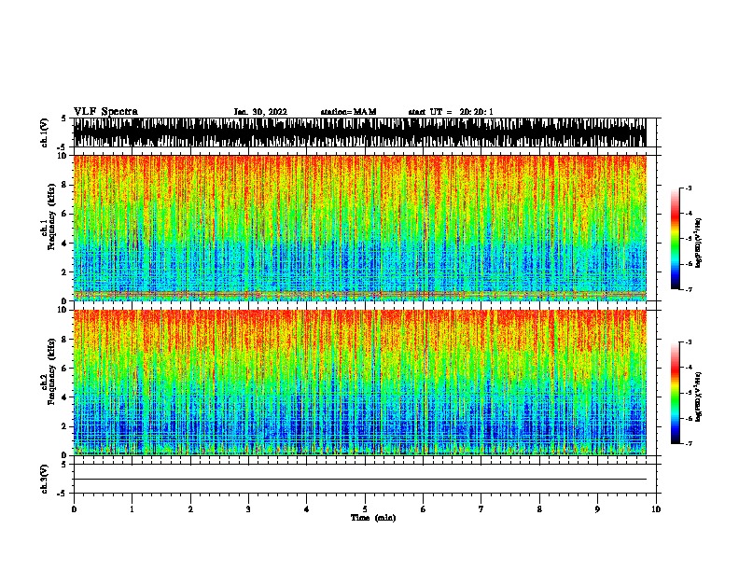Image resolution: width=739 pixels, height=571 pixels.
Task: Select the date text 'Jan. 30, 2022'
Action: 260,112
